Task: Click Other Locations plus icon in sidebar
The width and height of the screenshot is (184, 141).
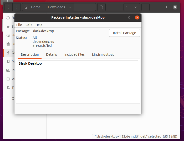Action: (x=8, y=98)
